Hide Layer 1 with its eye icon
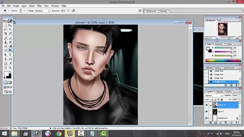244x137 pixels. [x=206, y=112]
